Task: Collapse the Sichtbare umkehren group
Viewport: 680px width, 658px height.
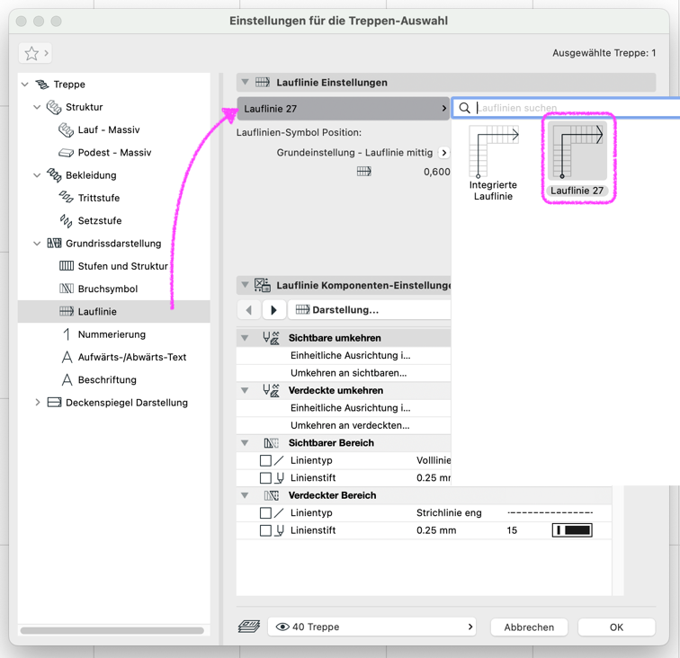Action: (245, 338)
